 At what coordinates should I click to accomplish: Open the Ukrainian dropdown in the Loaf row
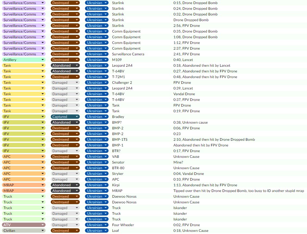pos(97,230)
